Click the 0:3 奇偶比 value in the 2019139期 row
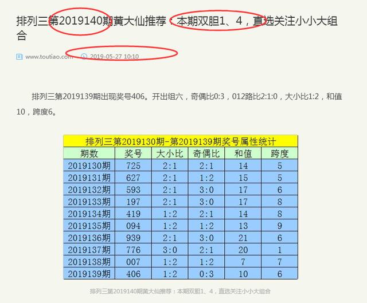The height and width of the screenshot is (303, 367). tap(206, 274)
